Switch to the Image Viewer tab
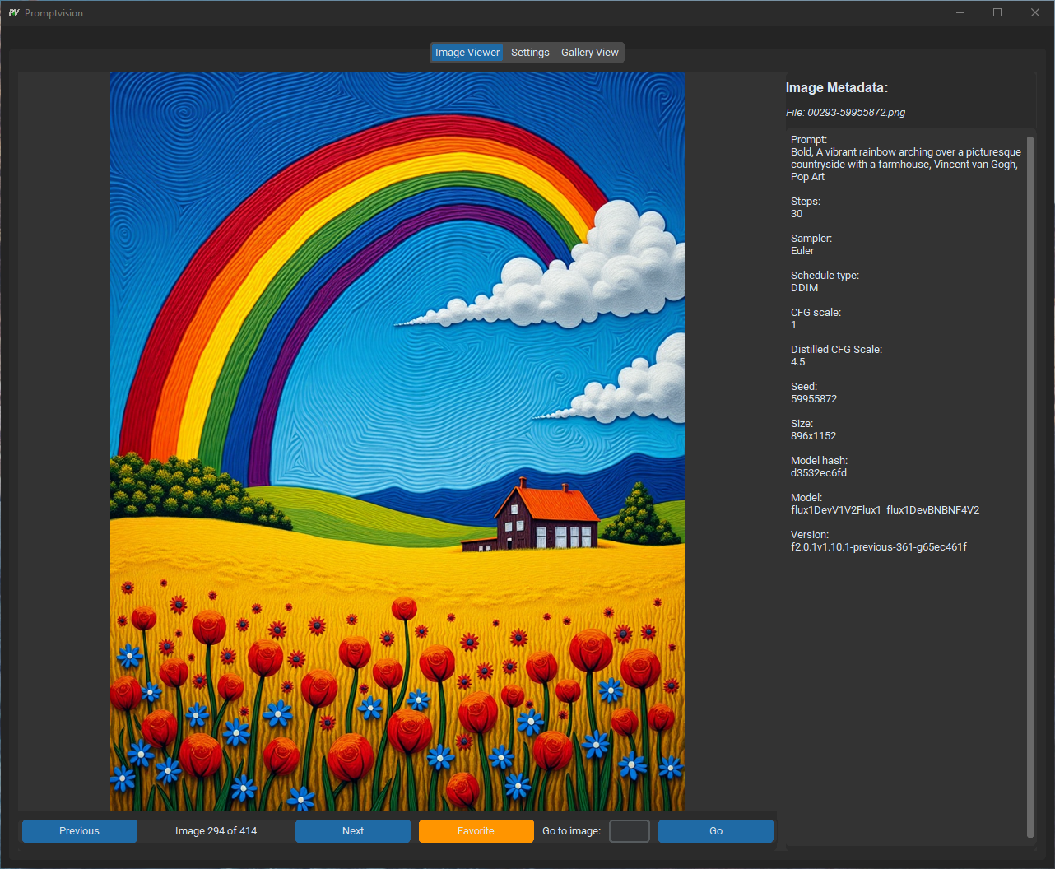1055x869 pixels. click(x=467, y=53)
